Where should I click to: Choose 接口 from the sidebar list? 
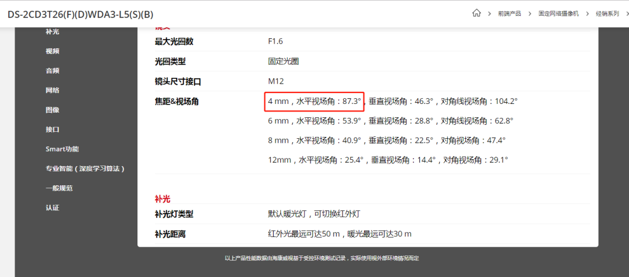pyautogui.click(x=52, y=129)
